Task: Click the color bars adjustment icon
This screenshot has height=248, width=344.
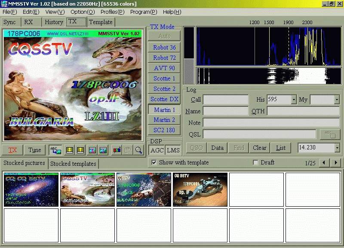Action: (x=117, y=150)
